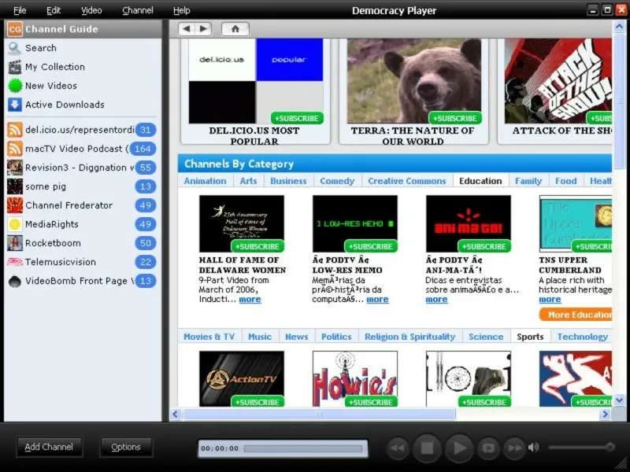Screen dimensions: 630x472
Task: Skip ahead with the fast-forward button
Action: [x=515, y=448]
